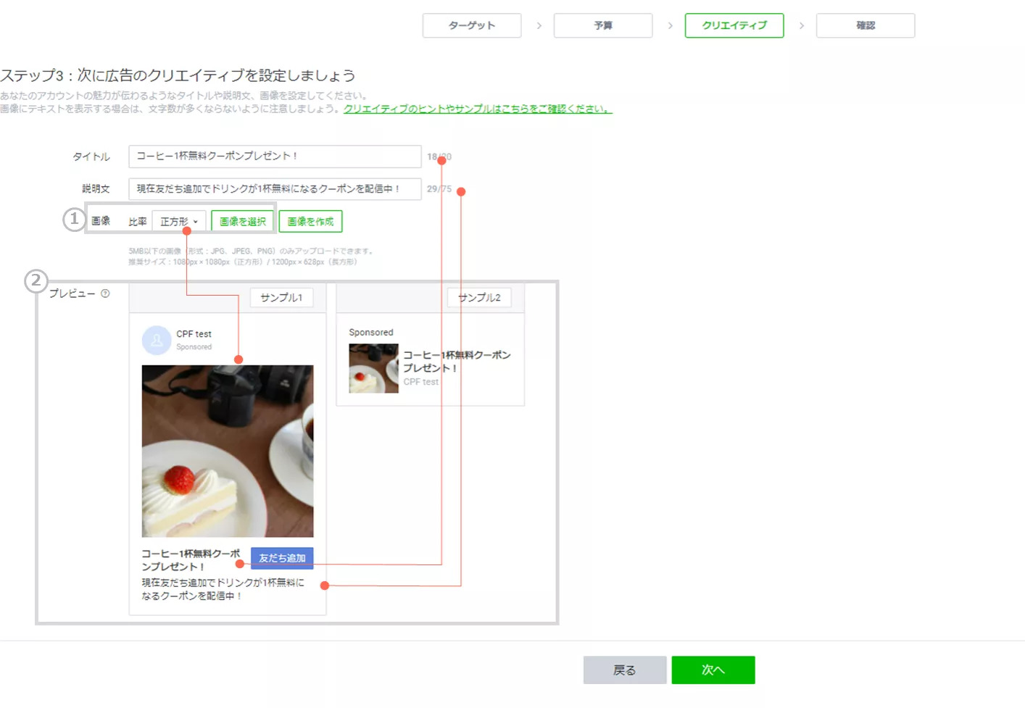
Task: Click the small cake thumbnail in サンプル2
Action: pyautogui.click(x=373, y=369)
